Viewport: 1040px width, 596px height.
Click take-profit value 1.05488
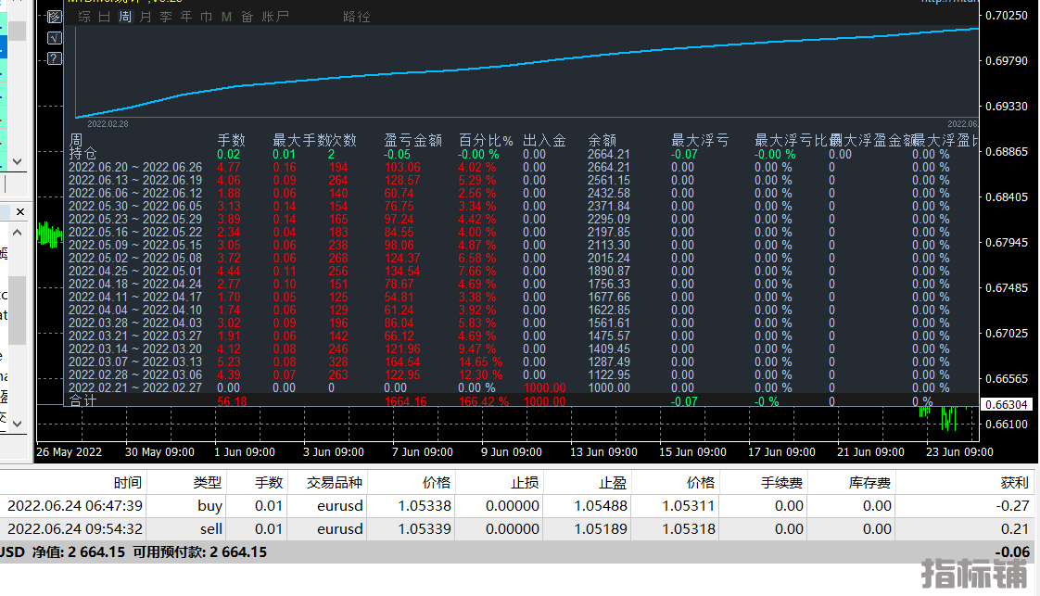tap(601, 506)
